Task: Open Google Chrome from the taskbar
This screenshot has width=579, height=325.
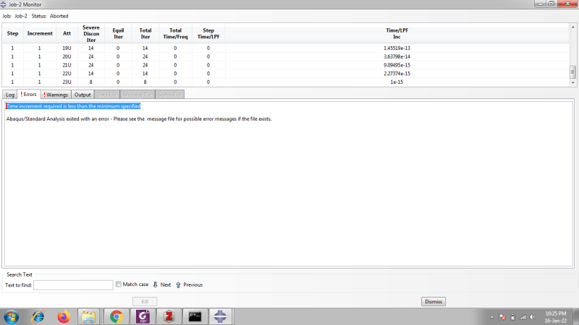Action: point(117,316)
